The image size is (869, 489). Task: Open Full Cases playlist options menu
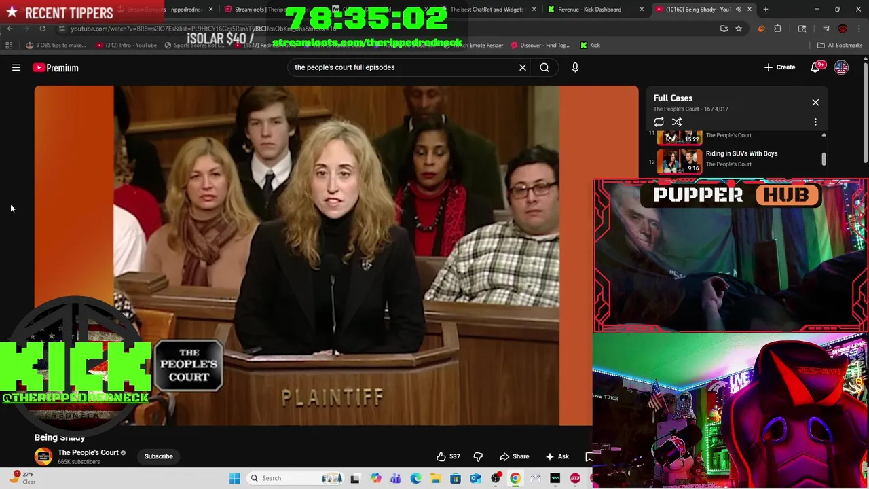tap(815, 122)
